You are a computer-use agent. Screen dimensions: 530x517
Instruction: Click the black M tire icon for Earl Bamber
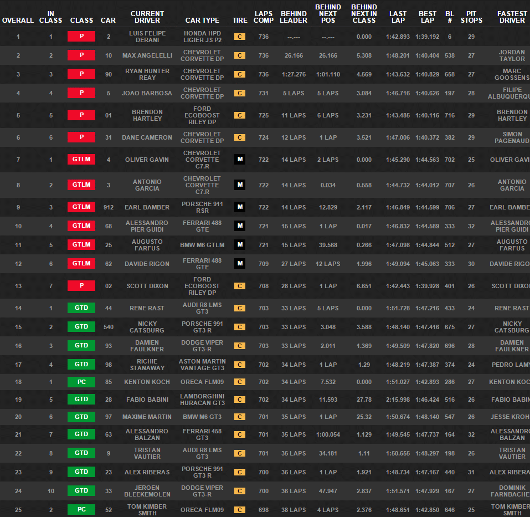(240, 207)
